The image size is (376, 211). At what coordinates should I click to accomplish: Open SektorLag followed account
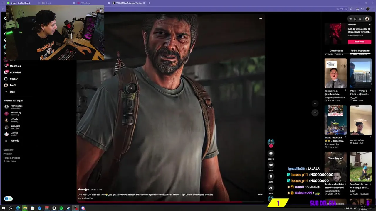pyautogui.click(x=13, y=113)
